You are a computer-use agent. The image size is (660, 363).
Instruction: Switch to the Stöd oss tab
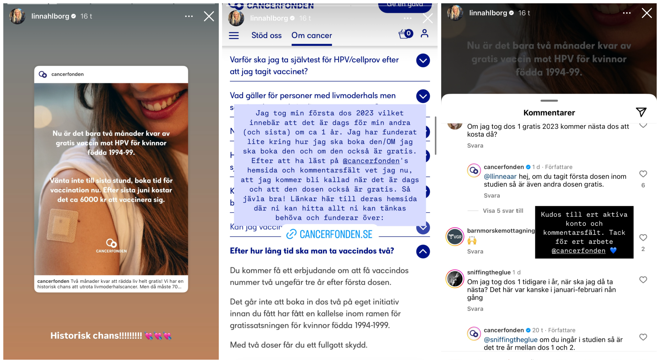pos(266,35)
